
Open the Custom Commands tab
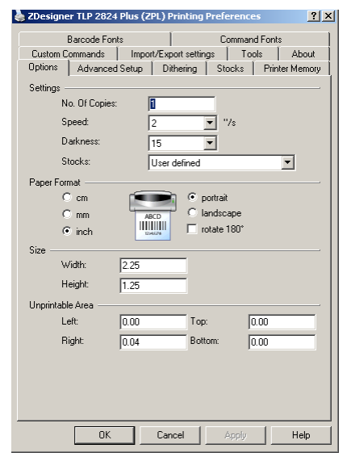coord(68,54)
